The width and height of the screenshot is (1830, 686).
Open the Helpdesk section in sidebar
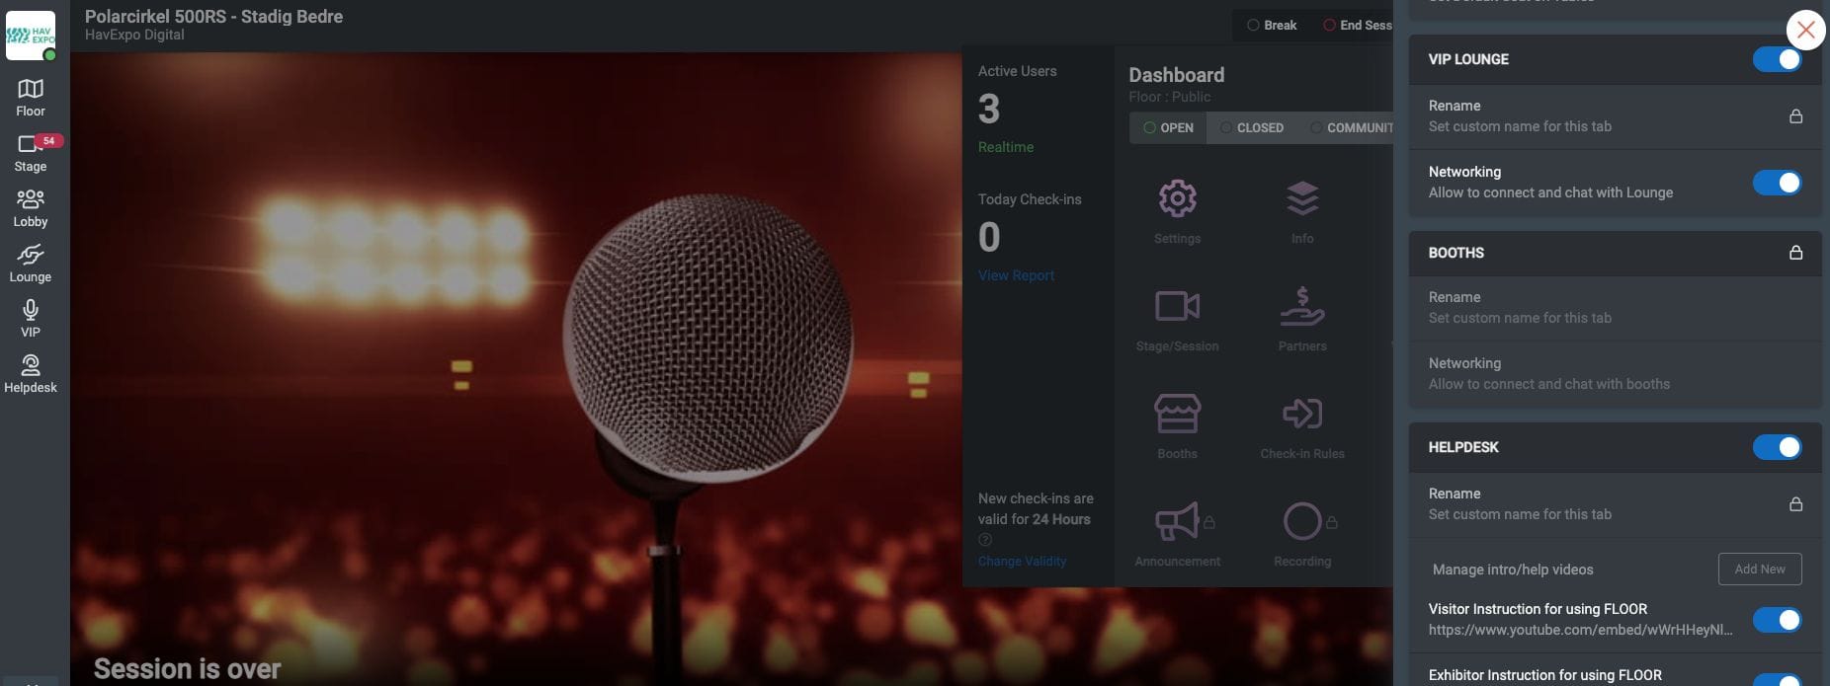pos(31,375)
